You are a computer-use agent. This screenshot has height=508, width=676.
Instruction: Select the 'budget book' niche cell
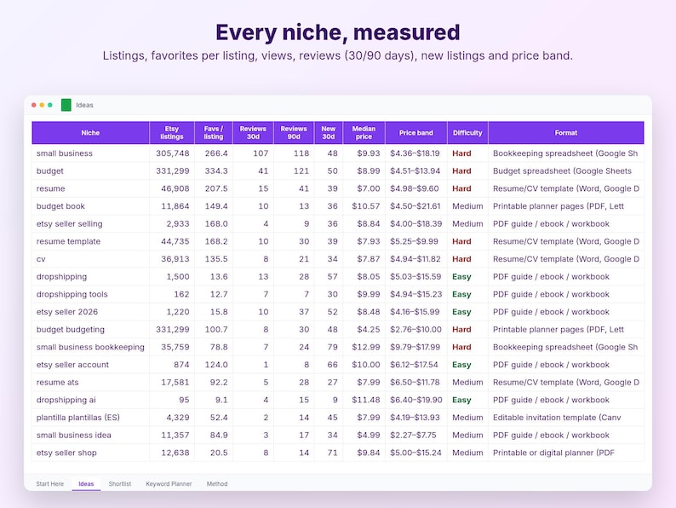(90, 206)
